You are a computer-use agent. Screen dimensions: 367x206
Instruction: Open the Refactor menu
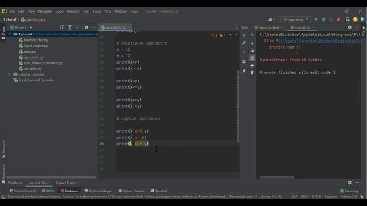click(x=73, y=11)
